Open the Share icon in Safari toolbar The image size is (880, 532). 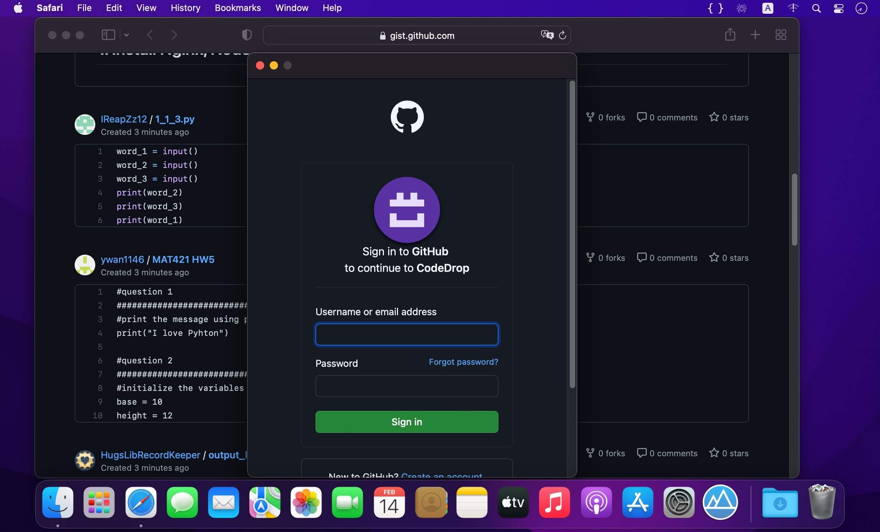pos(730,34)
